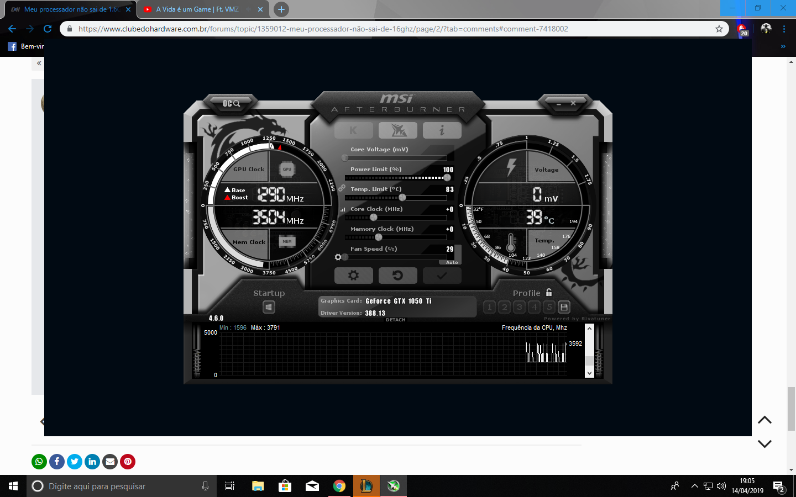This screenshot has height=497, width=796.
Task: Click the DETACH label on monitor graph
Action: 396,320
